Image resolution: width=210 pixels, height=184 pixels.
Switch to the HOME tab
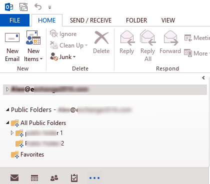tap(47, 20)
